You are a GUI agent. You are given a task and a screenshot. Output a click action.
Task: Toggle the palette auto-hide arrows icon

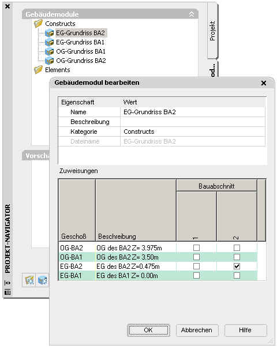8,283
